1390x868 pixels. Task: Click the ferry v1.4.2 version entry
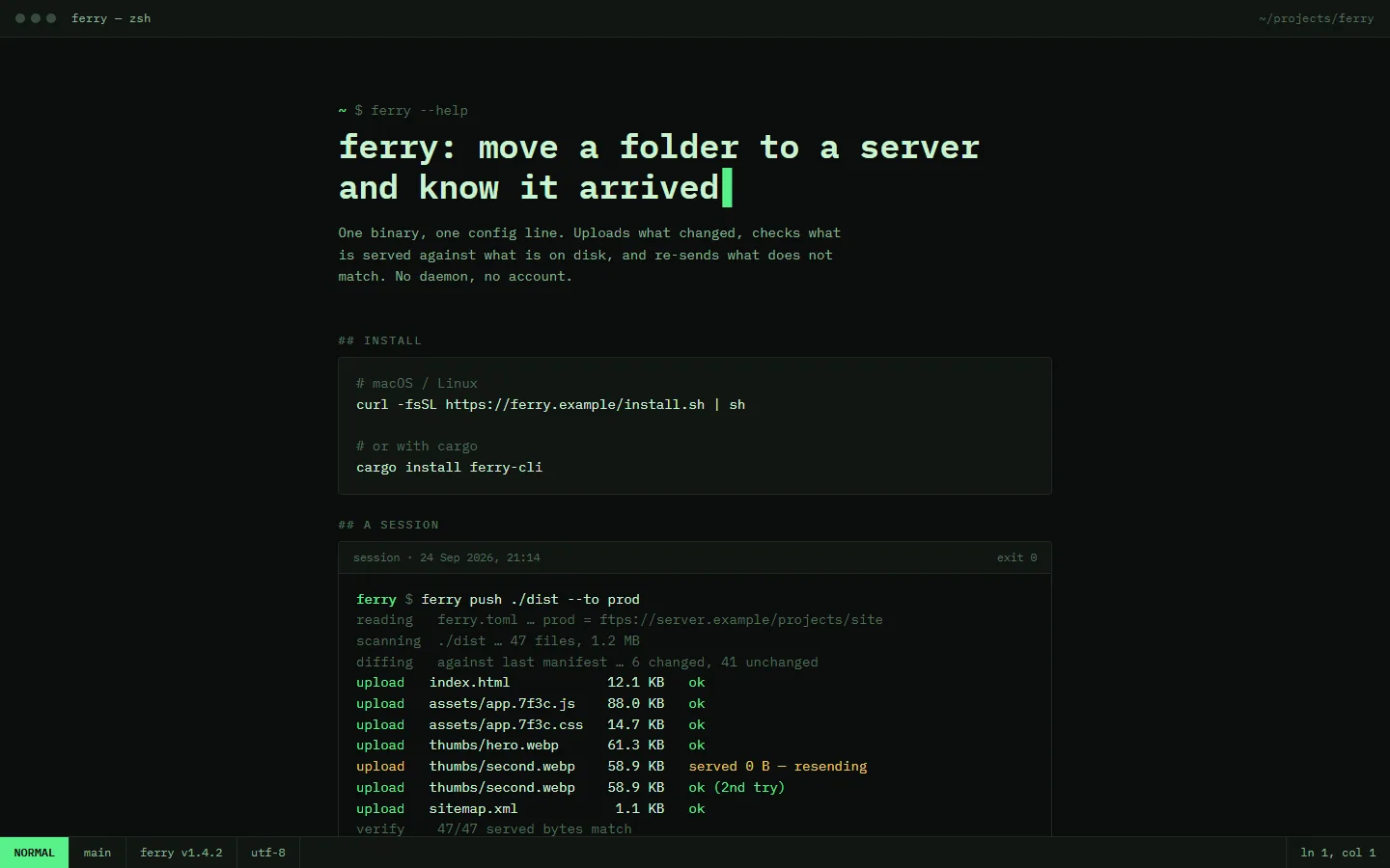click(181, 853)
